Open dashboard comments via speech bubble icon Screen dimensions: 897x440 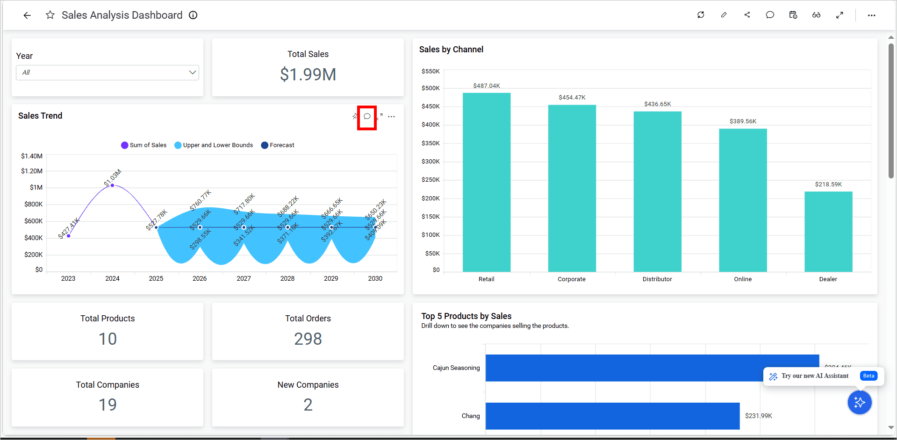coord(770,14)
